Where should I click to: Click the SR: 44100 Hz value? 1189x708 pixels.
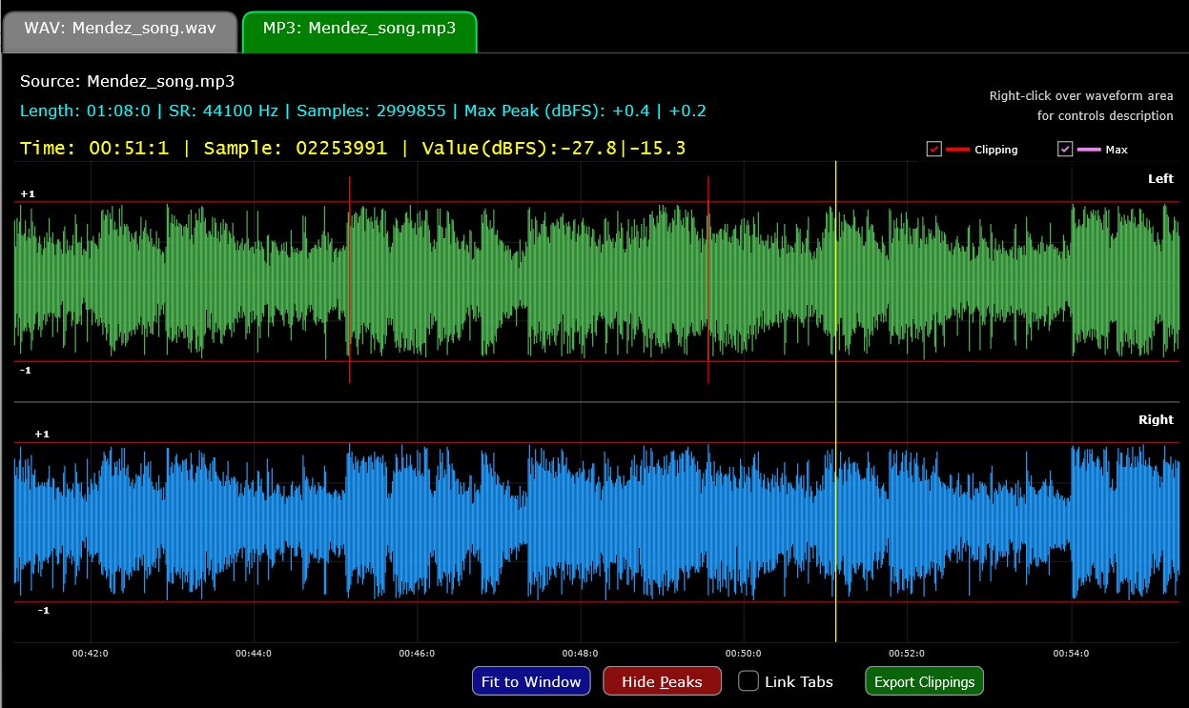pos(223,111)
